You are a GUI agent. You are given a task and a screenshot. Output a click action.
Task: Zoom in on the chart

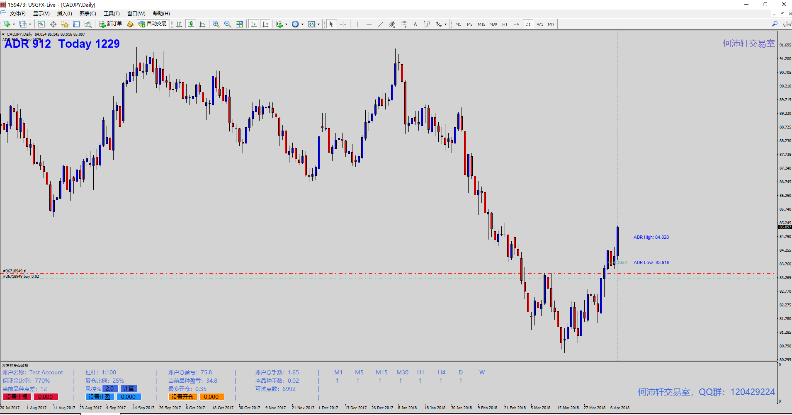[216, 24]
